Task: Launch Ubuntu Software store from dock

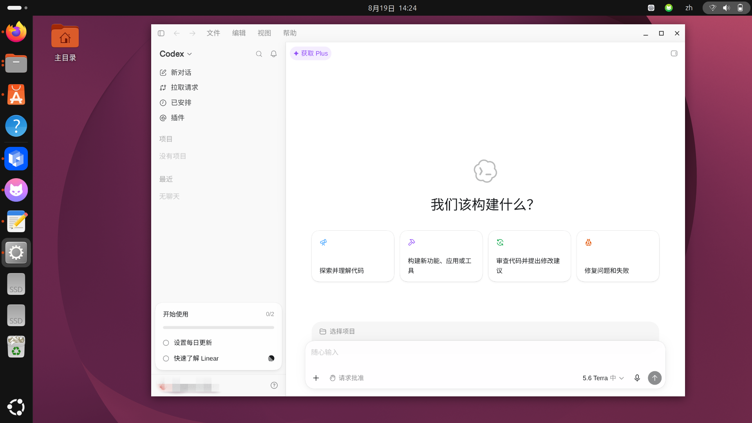Action: click(16, 94)
